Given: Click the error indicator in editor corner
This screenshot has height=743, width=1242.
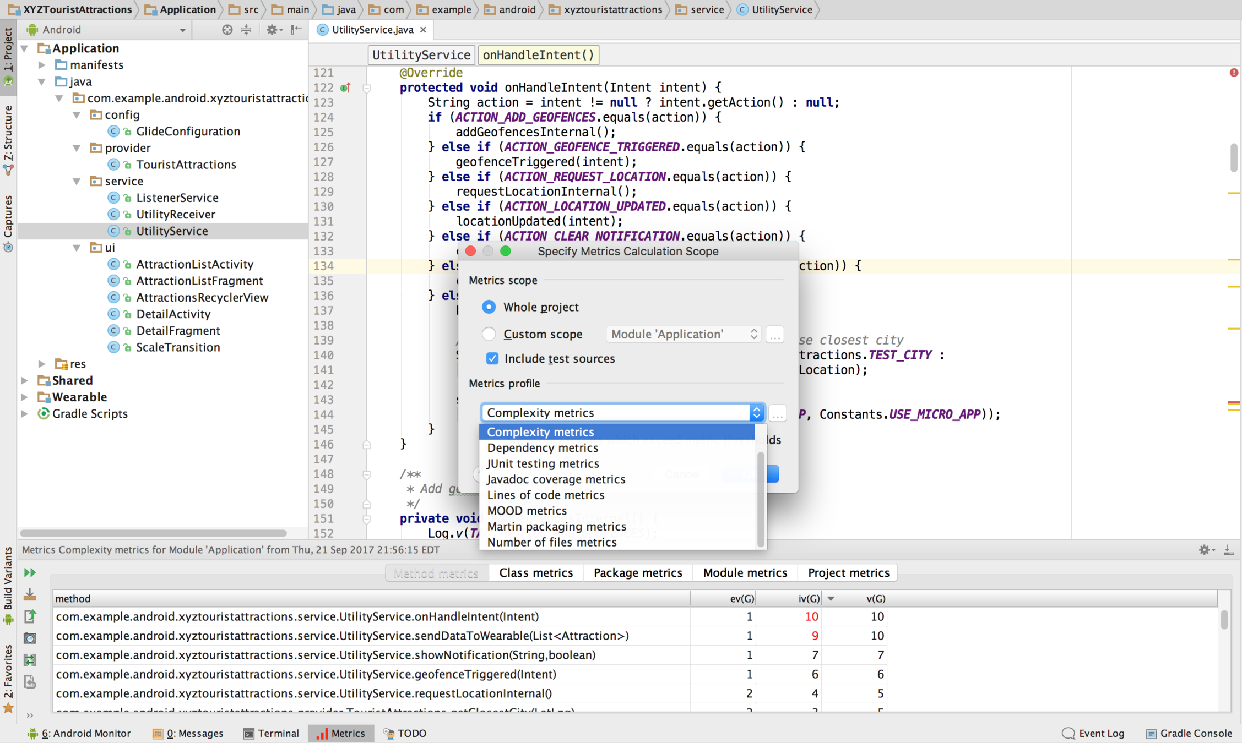Looking at the screenshot, I should 1234,73.
